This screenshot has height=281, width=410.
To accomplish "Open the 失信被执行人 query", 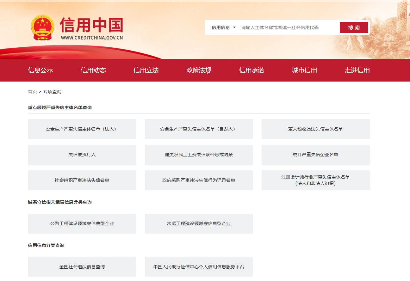I will click(x=82, y=155).
